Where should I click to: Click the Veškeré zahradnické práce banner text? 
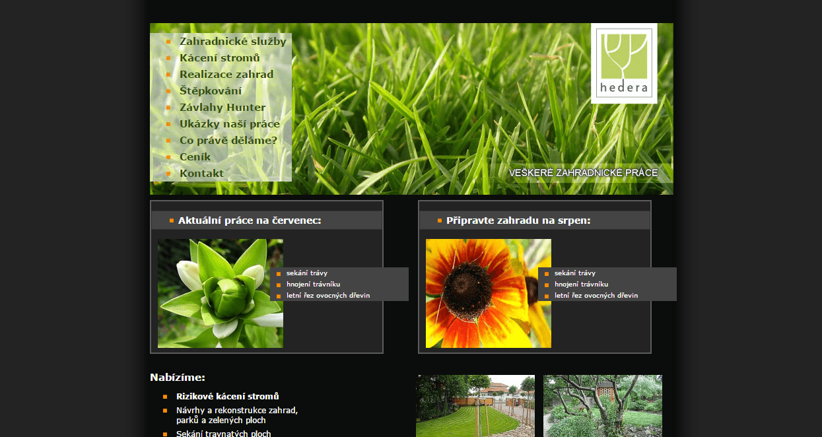click(583, 173)
